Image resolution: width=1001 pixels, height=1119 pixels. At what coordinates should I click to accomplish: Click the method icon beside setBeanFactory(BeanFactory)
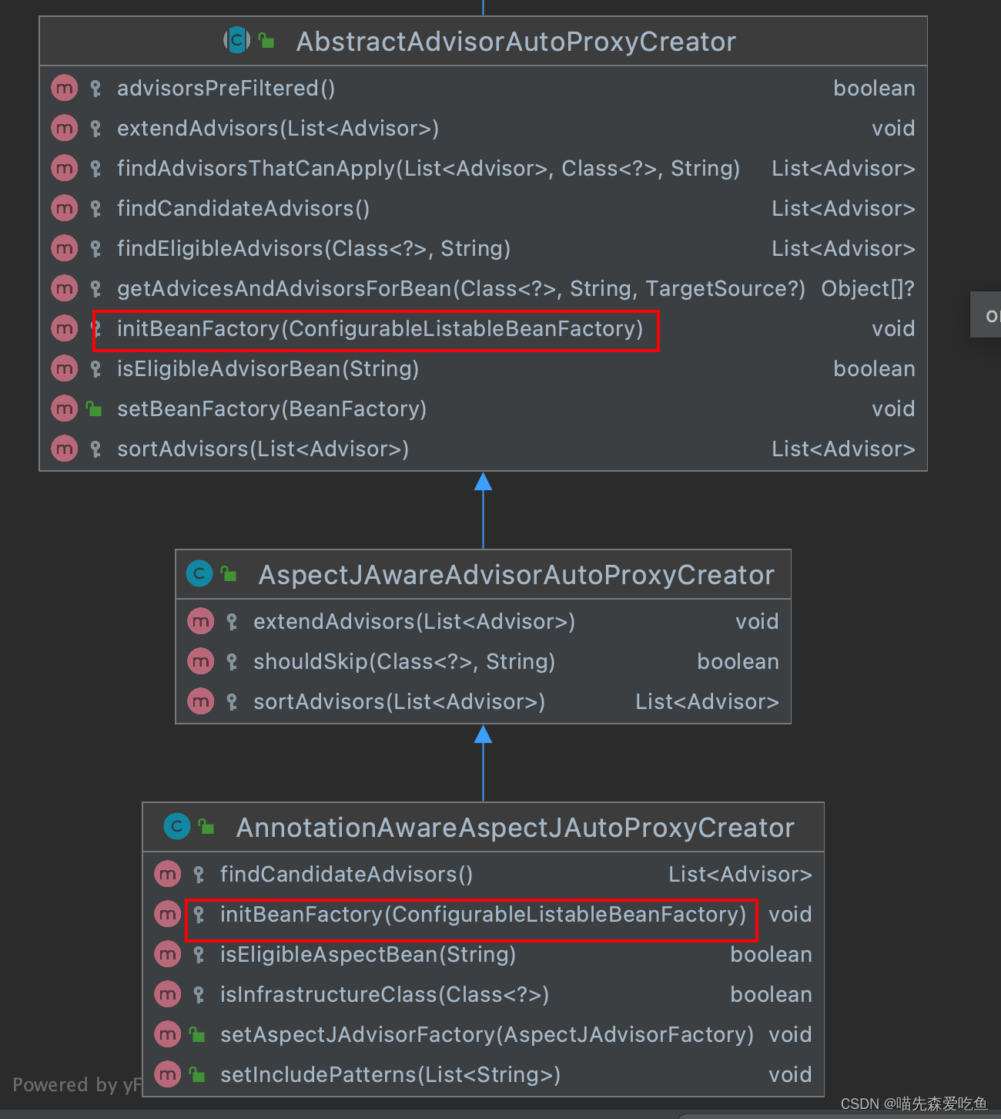[x=65, y=408]
